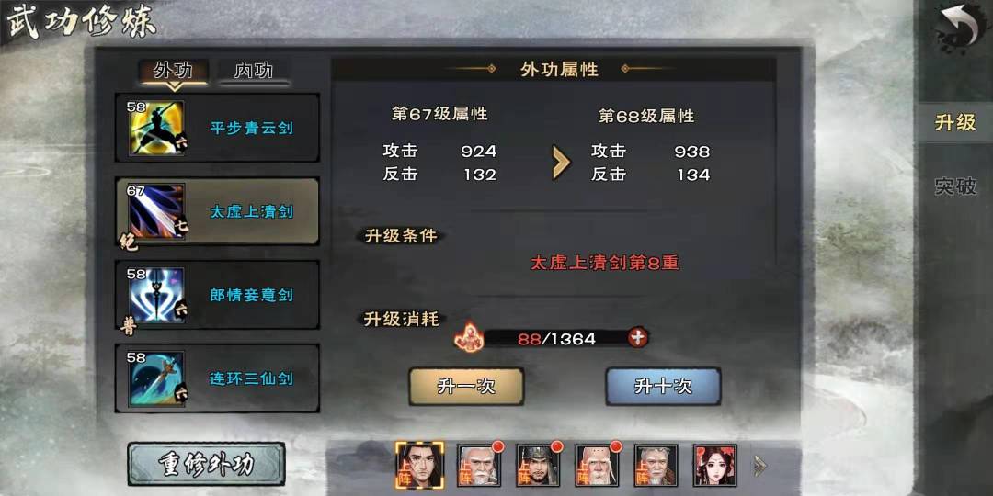Choose the 郎情妾意剑 skill icon
The width and height of the screenshot is (993, 496).
click(x=156, y=295)
